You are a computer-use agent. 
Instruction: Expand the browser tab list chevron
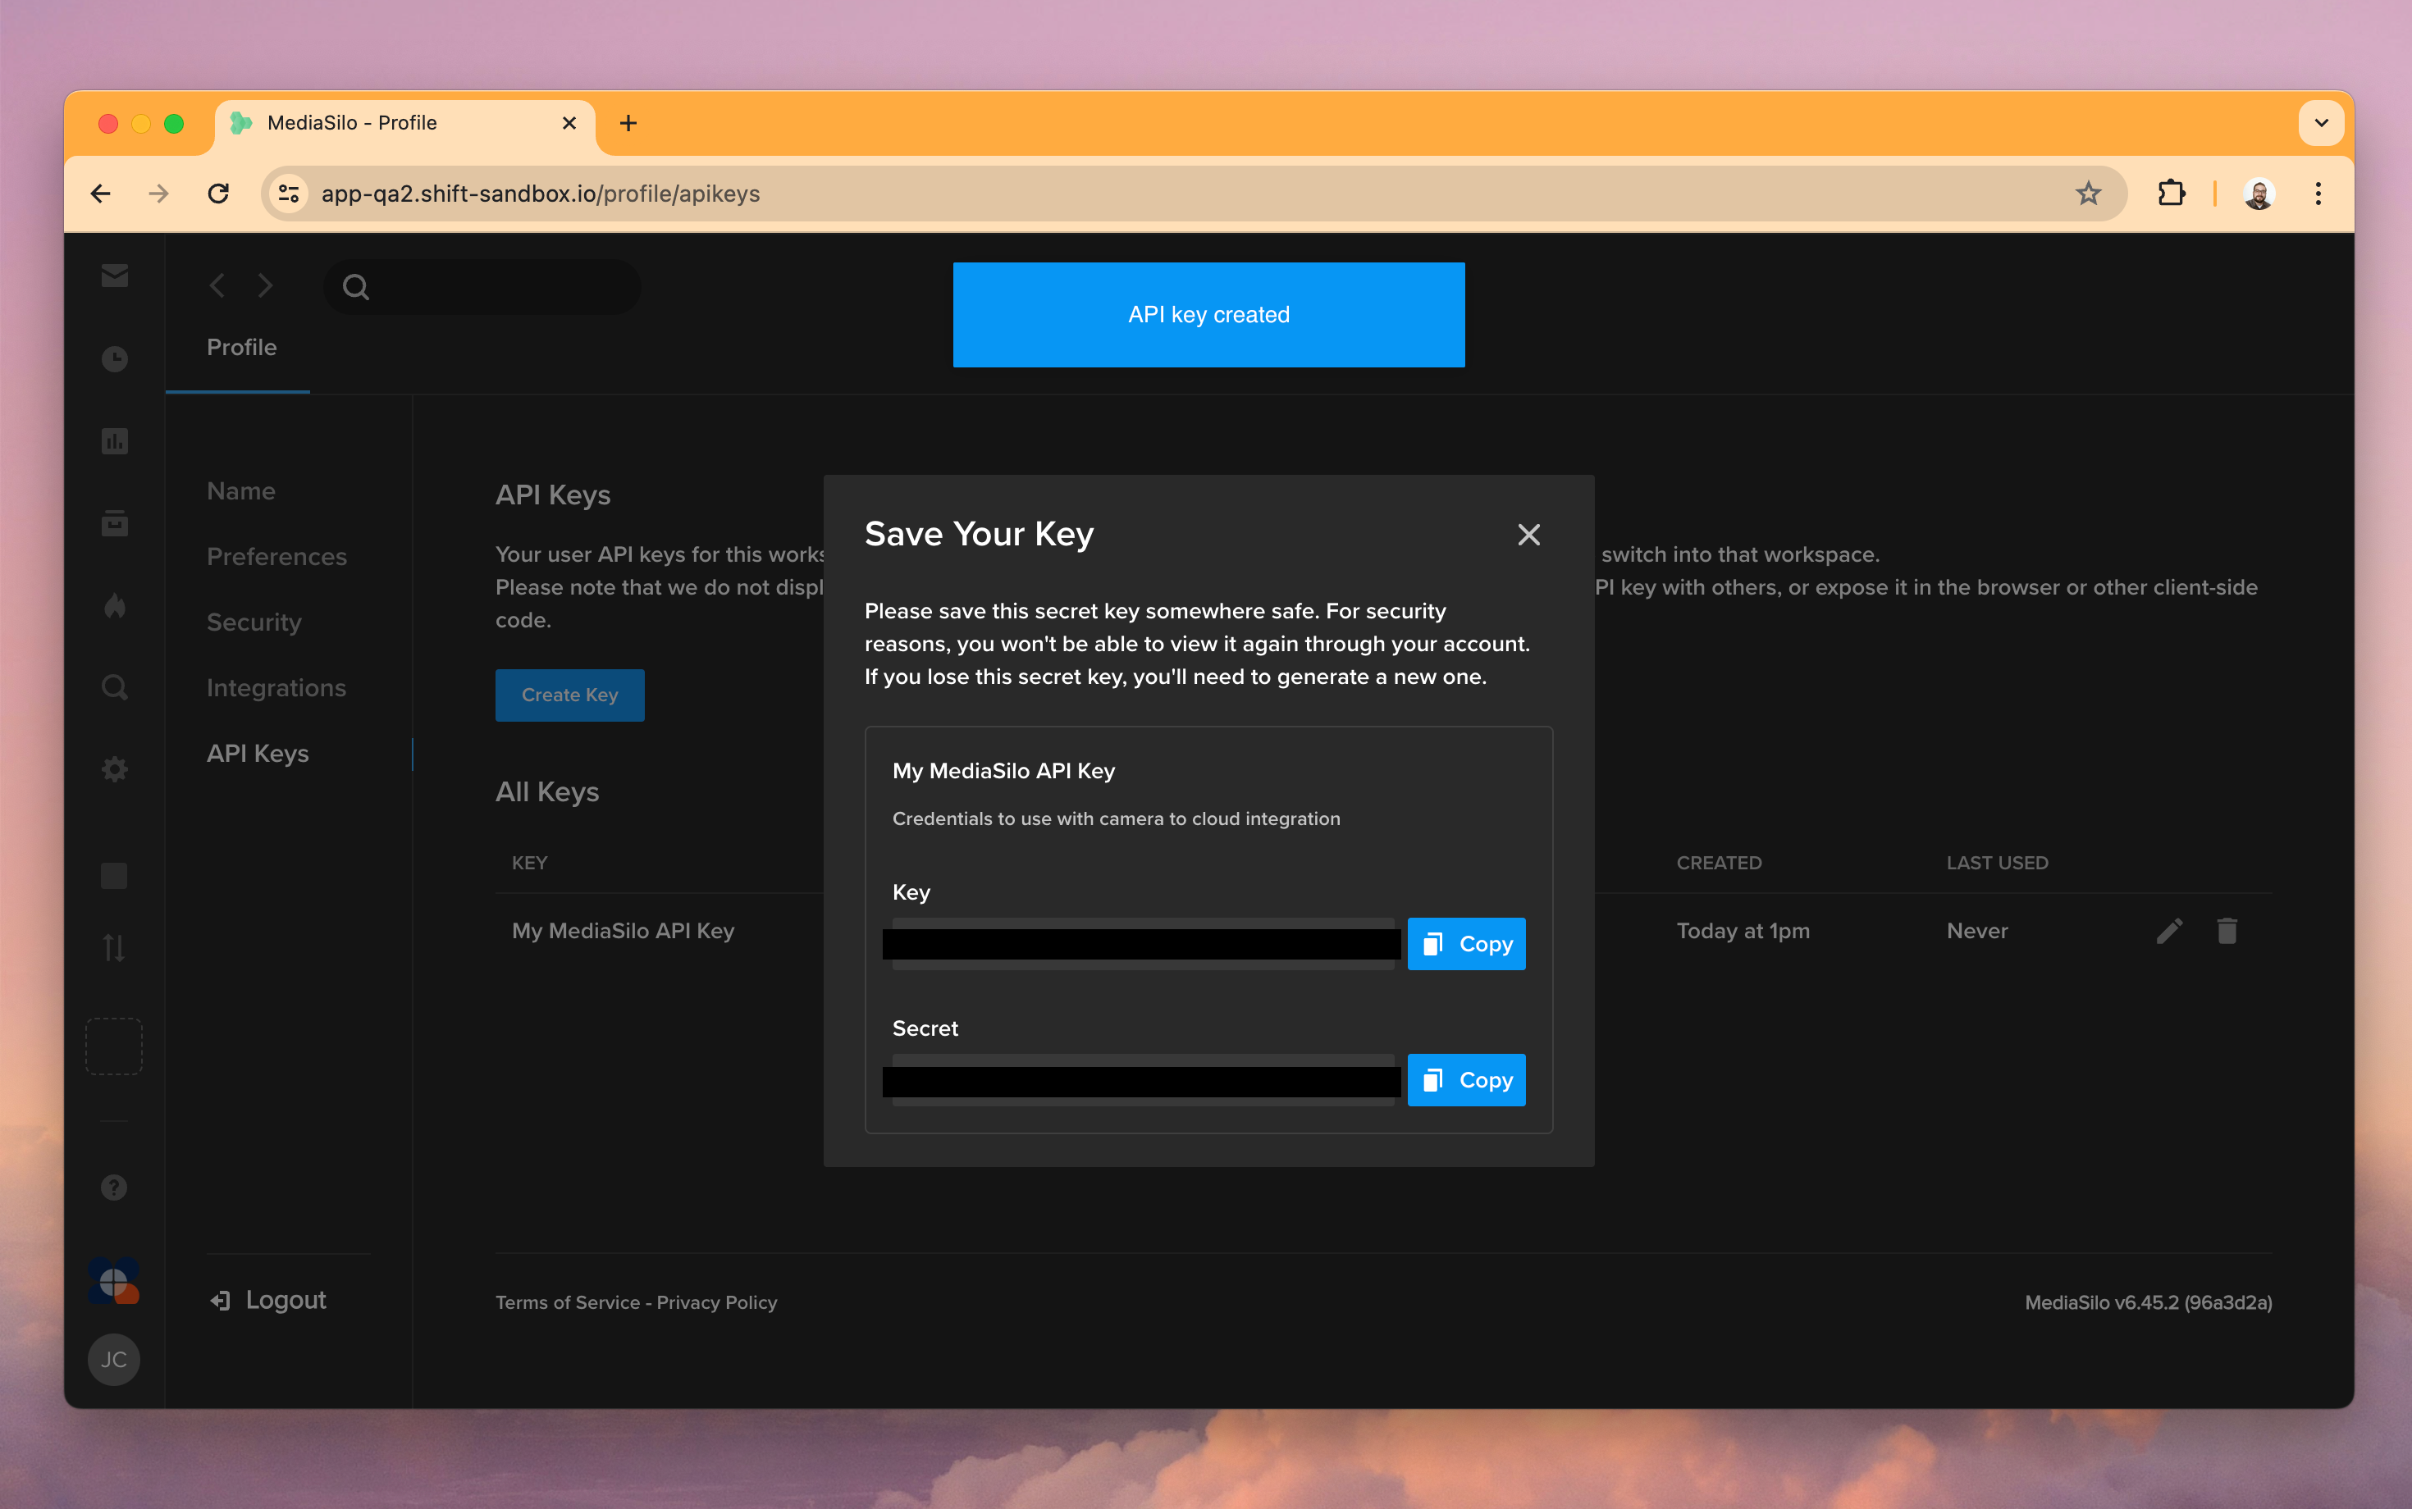[2321, 123]
